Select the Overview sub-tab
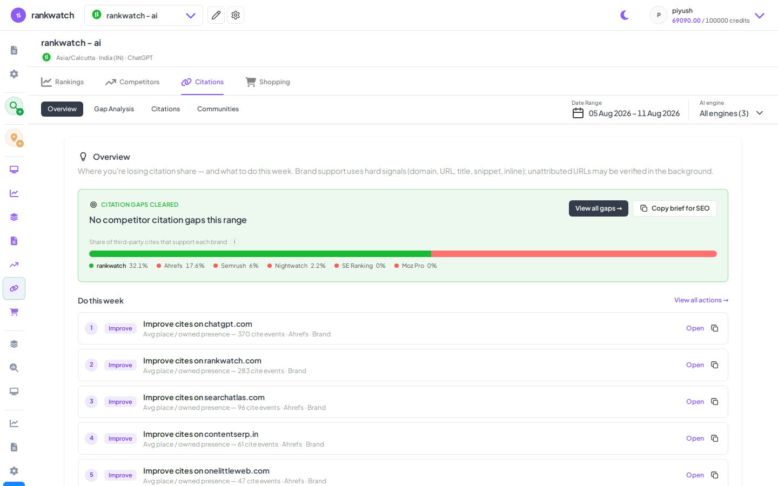This screenshot has width=778, height=486. 62,109
